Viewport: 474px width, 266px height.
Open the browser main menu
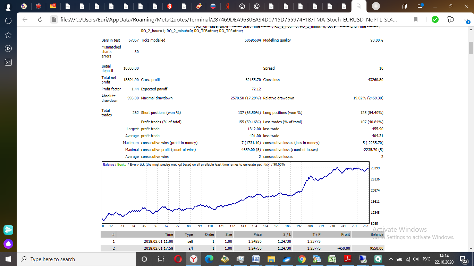point(420,6)
